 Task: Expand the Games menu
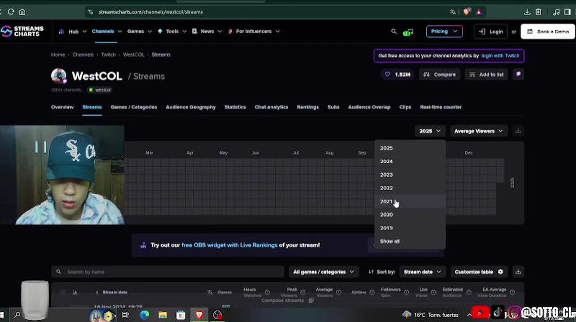139,31
